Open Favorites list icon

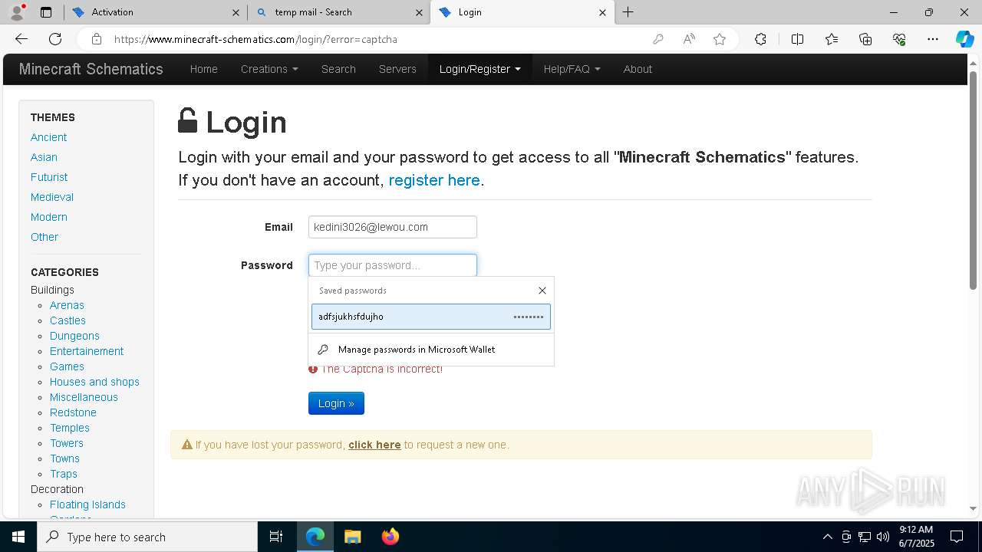coord(832,39)
